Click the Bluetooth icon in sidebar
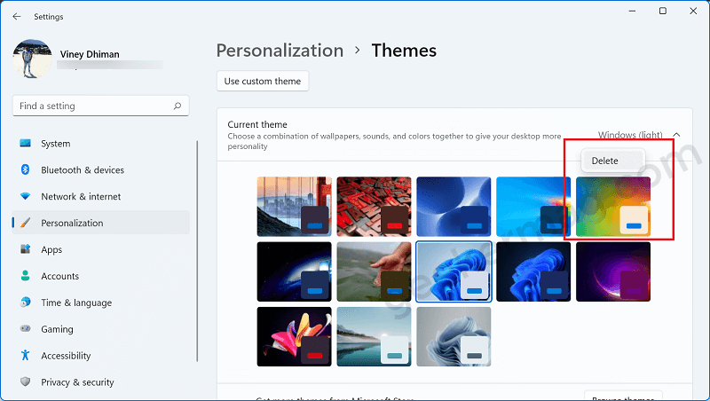The image size is (710, 401). (x=26, y=169)
